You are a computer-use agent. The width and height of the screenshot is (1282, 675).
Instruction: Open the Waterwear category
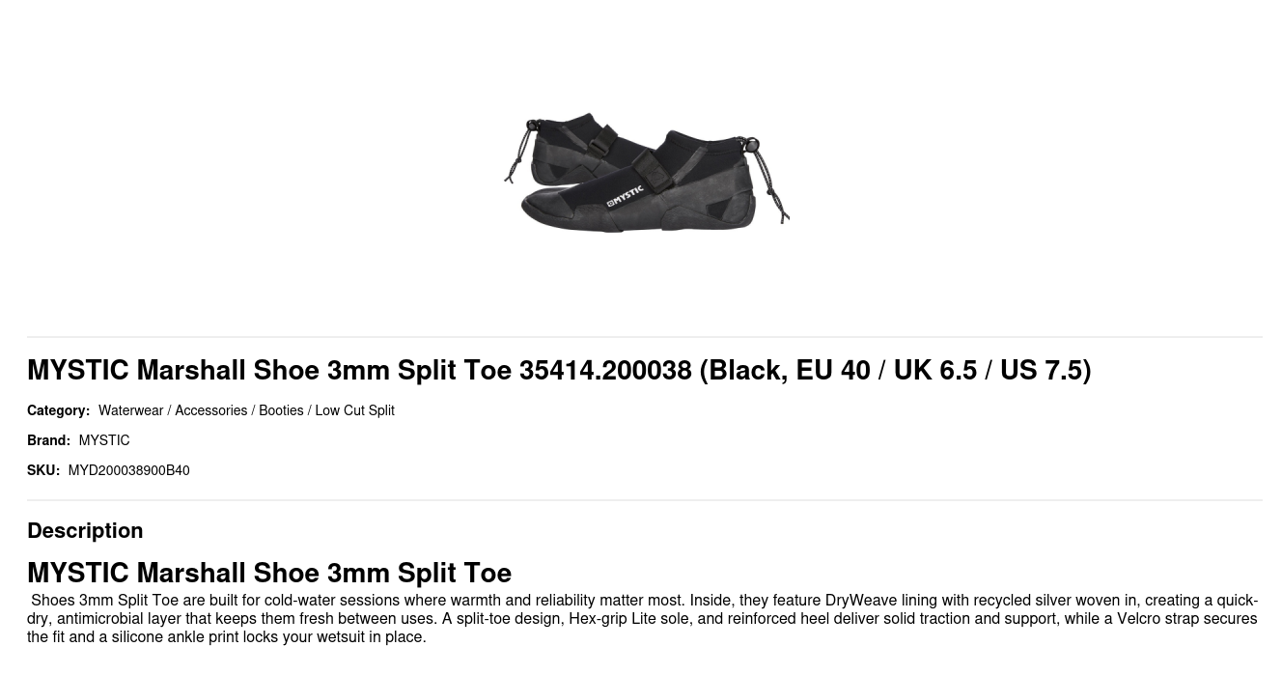tap(130, 411)
